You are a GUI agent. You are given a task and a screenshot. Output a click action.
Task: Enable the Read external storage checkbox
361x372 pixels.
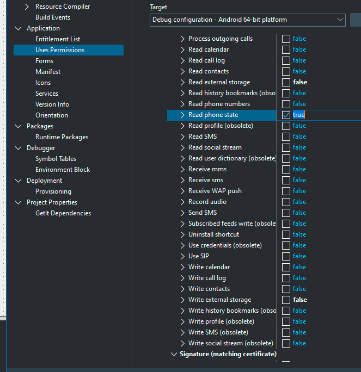(x=286, y=82)
